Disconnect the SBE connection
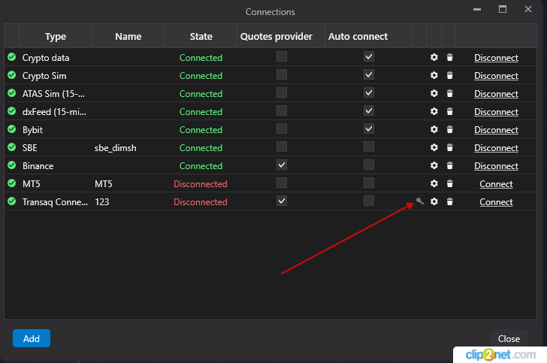This screenshot has height=363, width=547. click(496, 148)
